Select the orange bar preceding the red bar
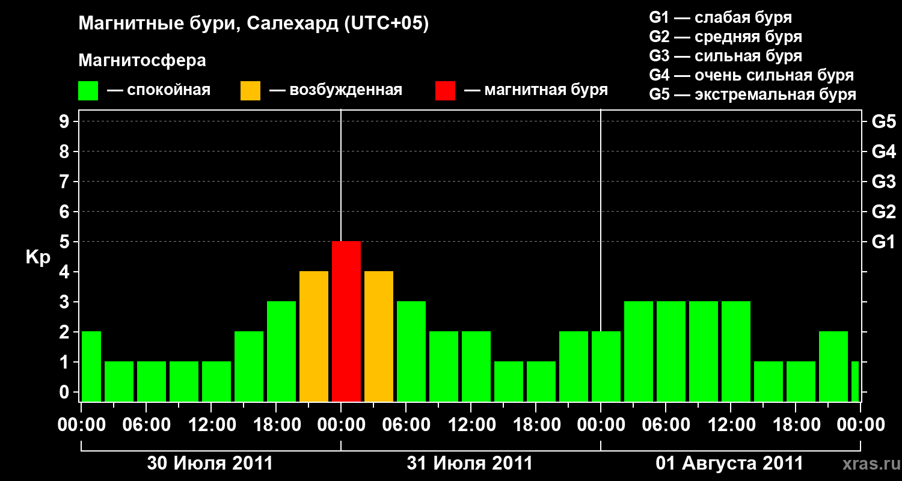 pos(314,336)
